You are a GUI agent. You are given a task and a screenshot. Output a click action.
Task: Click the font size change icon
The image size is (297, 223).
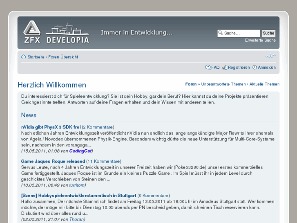270,56
